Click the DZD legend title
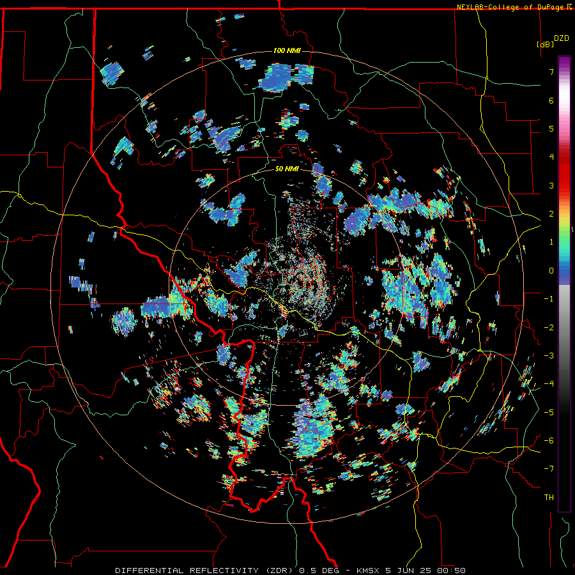 point(562,38)
